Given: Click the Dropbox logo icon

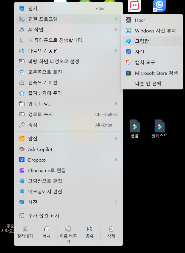Looking at the screenshot, I should (22, 160).
